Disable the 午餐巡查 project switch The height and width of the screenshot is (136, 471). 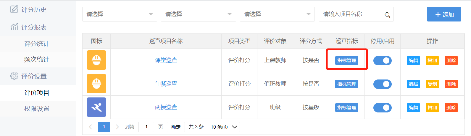pyautogui.click(x=382, y=84)
